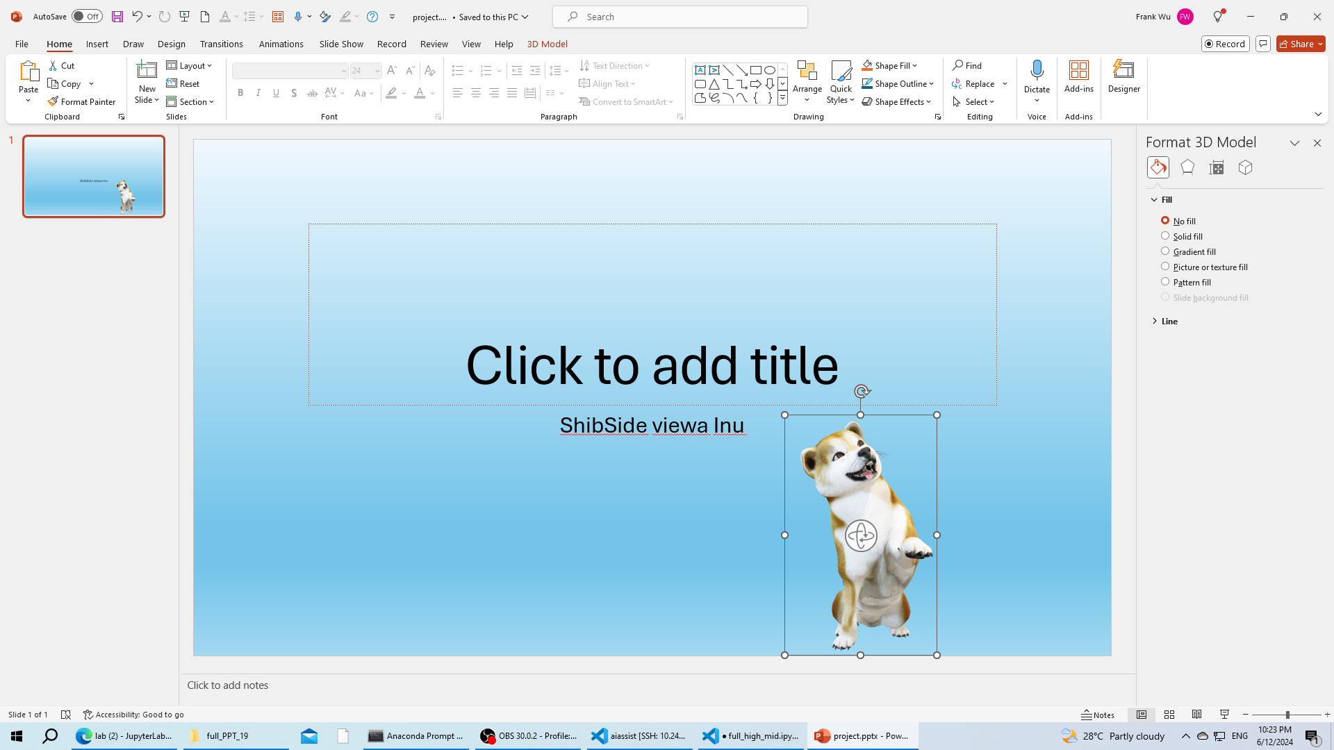This screenshot has height=750, width=1334.
Task: Switch to the Animations tab
Action: pos(281,44)
